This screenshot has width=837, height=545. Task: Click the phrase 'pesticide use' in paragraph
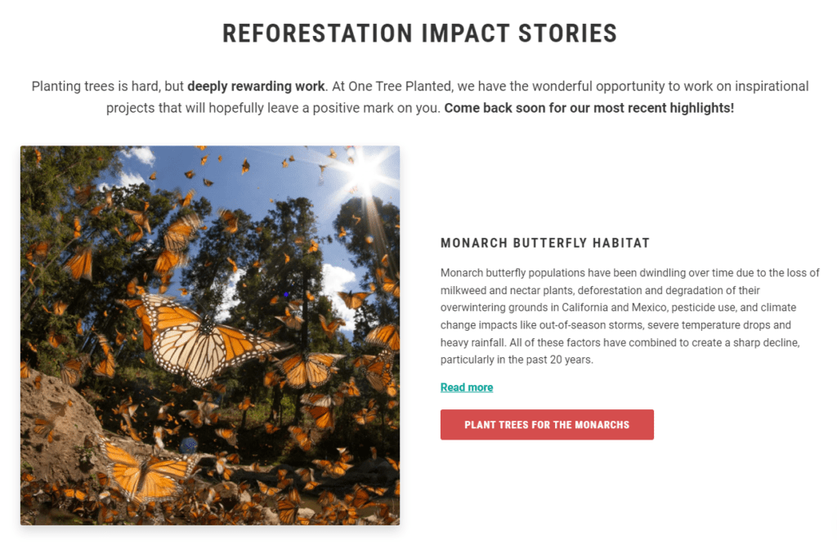703,307
